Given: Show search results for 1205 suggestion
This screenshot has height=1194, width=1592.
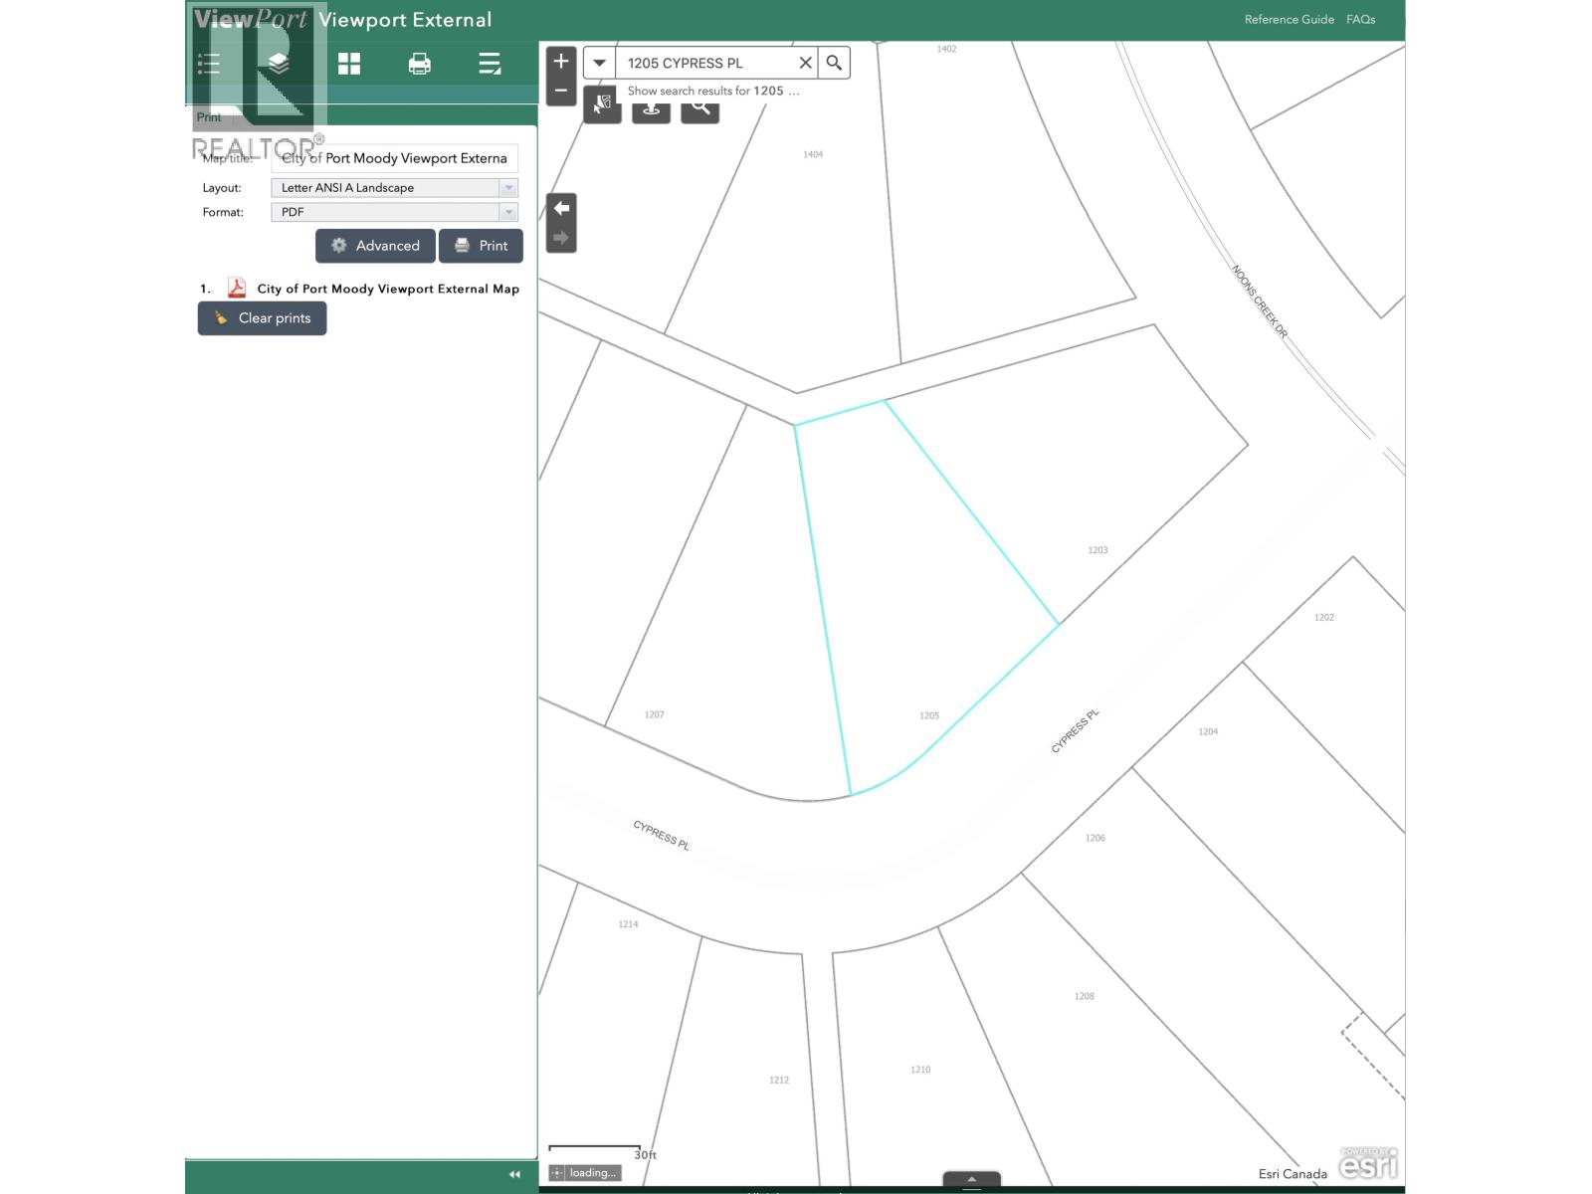Looking at the screenshot, I should (712, 91).
